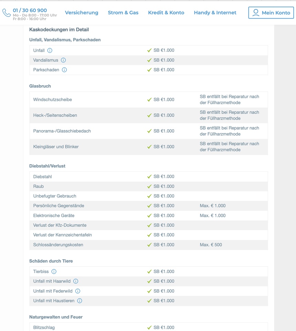Viewport: 296px width, 331px height.
Task: Click the user icon in Mein Konto
Action: coord(256,13)
